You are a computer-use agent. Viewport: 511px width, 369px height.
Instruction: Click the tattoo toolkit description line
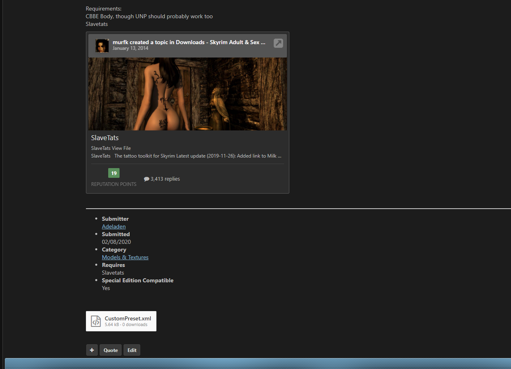pyautogui.click(x=186, y=156)
